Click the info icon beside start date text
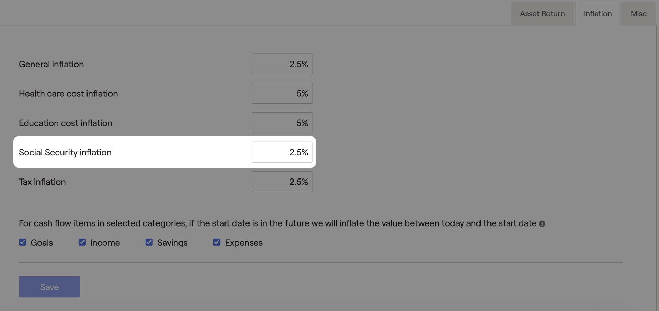 click(x=542, y=224)
